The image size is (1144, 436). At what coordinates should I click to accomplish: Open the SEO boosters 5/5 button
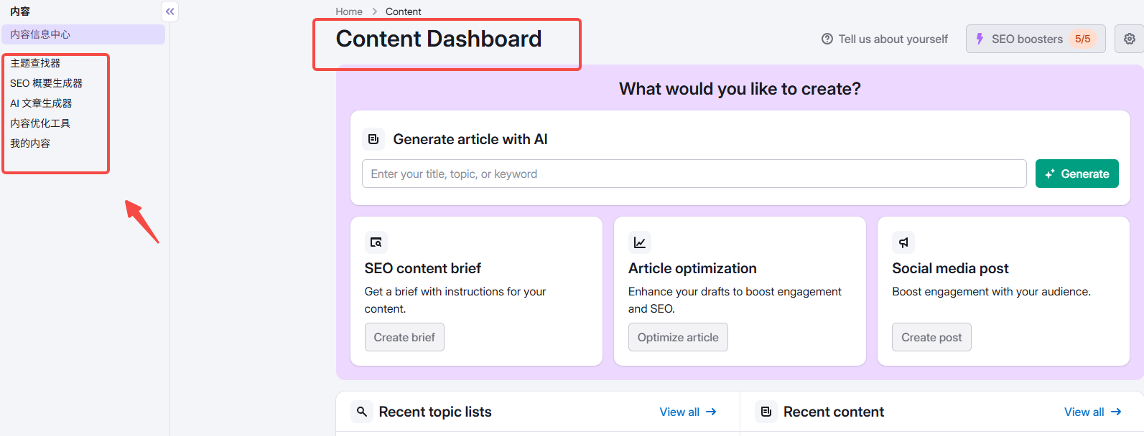pyautogui.click(x=1035, y=39)
